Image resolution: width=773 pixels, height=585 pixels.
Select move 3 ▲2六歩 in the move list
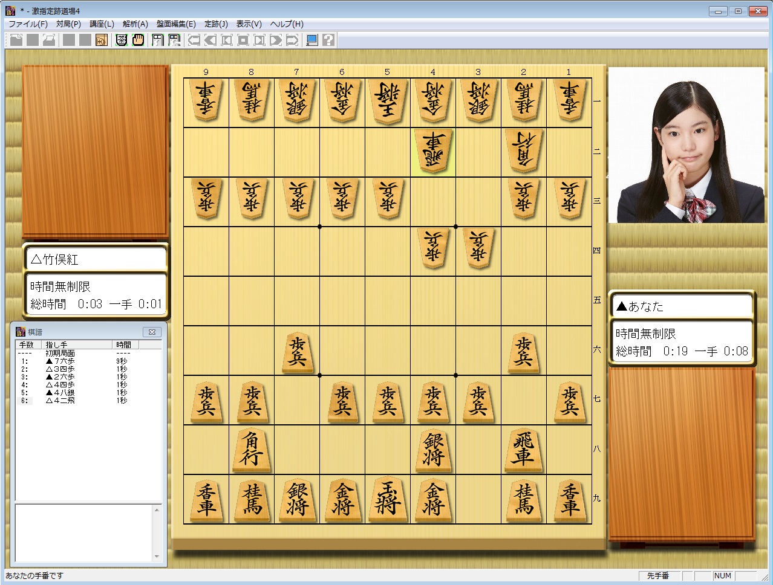(x=60, y=377)
